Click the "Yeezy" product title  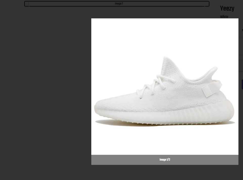(227, 8)
